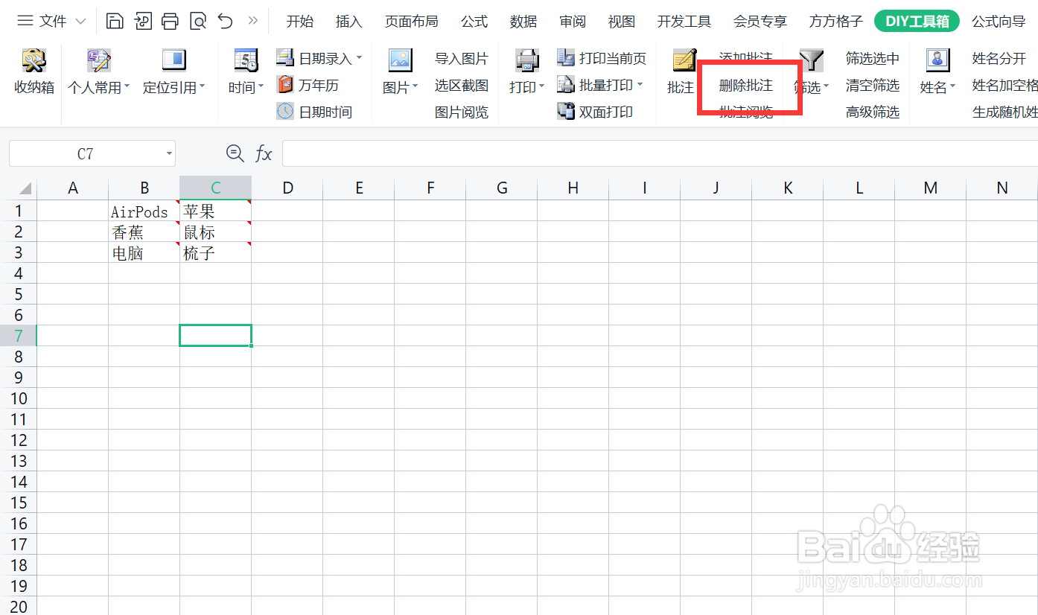Click the 个人常用 personal favorites icon

pos(98,61)
